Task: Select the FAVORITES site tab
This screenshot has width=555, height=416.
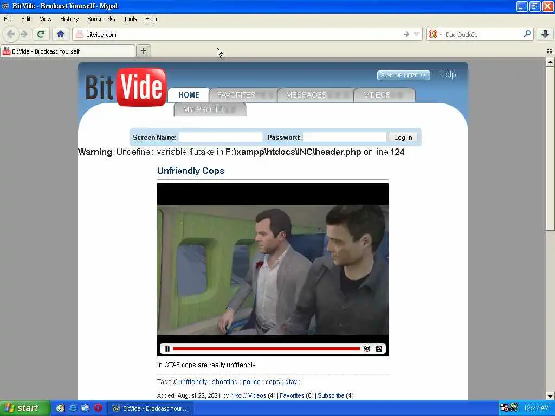Action: (x=243, y=95)
